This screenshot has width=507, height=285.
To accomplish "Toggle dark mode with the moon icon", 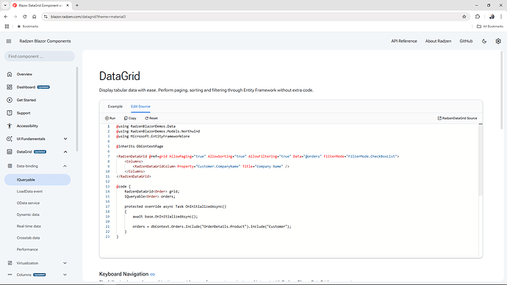I will tap(484, 41).
